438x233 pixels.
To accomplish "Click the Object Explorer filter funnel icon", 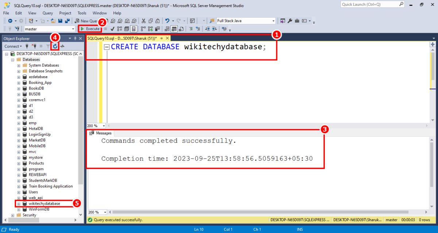I will [47, 46].
